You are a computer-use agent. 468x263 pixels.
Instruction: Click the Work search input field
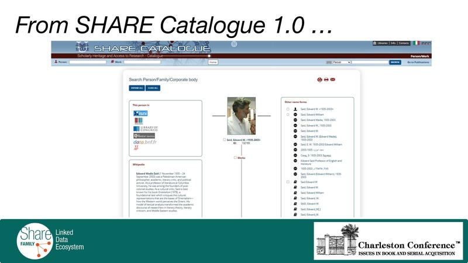[x=142, y=62]
